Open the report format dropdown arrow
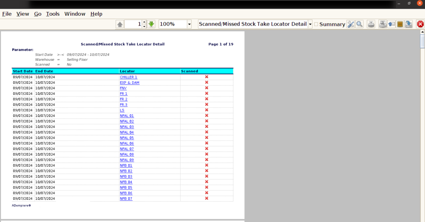The height and width of the screenshot is (222, 425). click(310, 24)
